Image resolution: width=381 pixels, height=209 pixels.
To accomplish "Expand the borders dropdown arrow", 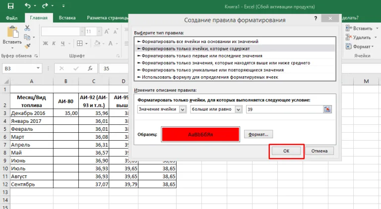I will click(86, 44).
